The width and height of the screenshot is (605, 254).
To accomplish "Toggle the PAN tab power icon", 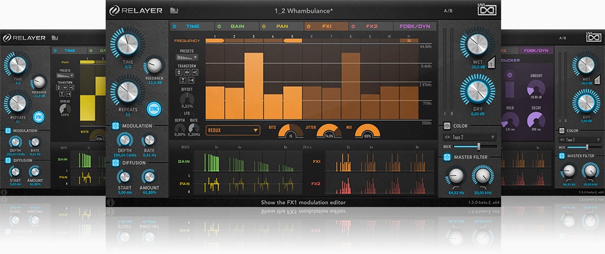I will tap(264, 26).
